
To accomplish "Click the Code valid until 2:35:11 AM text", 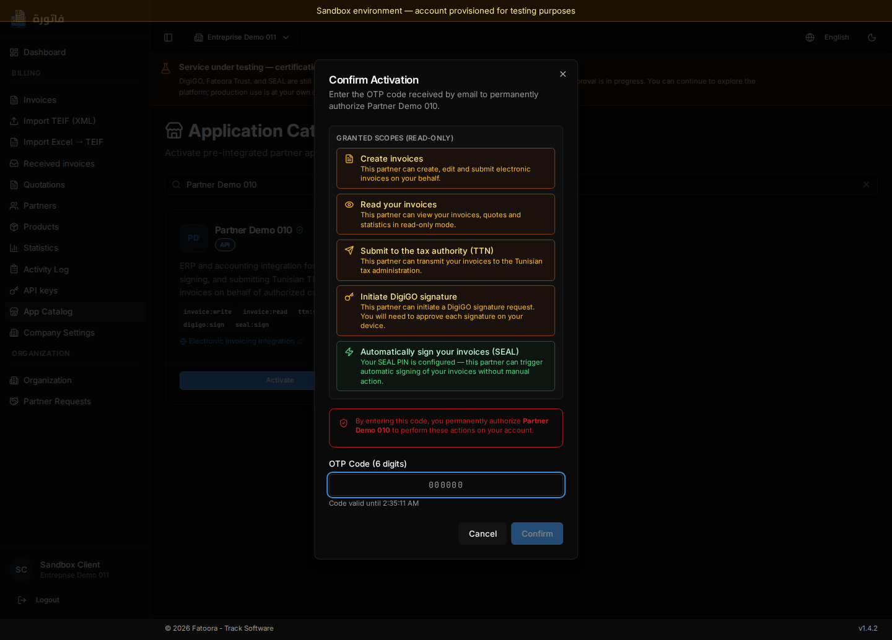I will [x=374, y=503].
